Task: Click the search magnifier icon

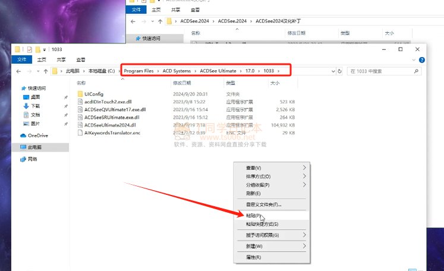Action: tap(416, 71)
